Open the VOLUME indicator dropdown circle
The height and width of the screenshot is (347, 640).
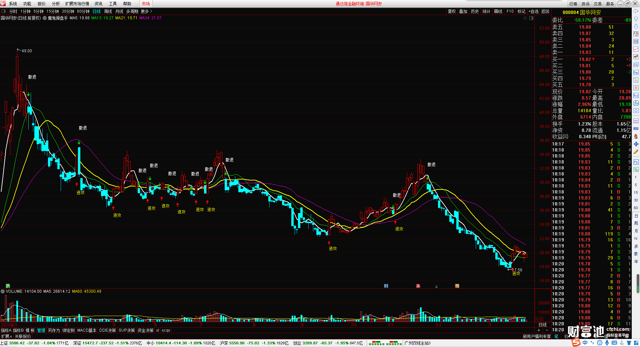(x=3, y=291)
